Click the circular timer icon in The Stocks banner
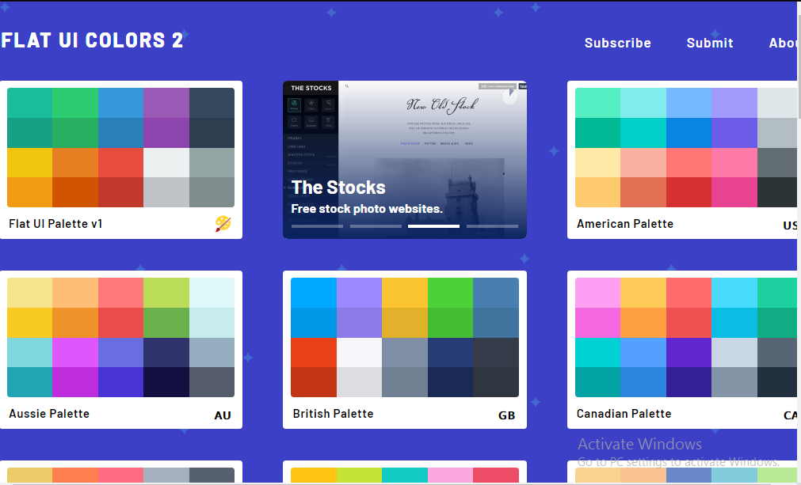 pyautogui.click(x=509, y=96)
